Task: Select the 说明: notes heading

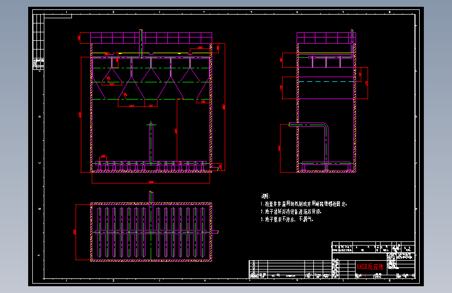Action: (x=265, y=196)
